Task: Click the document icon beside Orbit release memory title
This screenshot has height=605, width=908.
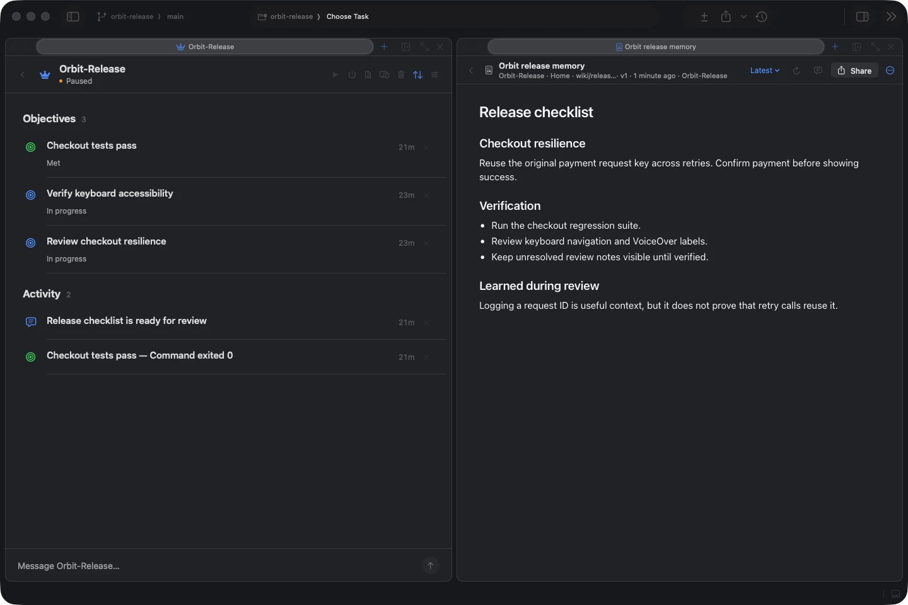Action: click(x=489, y=71)
